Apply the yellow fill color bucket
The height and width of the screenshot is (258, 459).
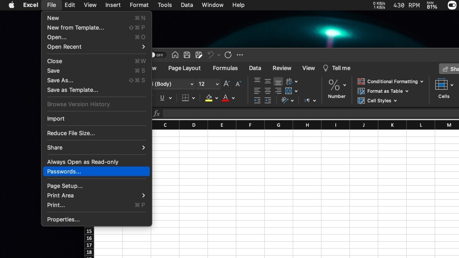209,98
